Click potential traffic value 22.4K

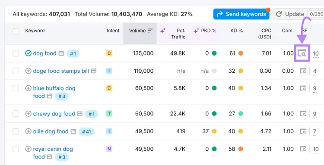coord(178,113)
